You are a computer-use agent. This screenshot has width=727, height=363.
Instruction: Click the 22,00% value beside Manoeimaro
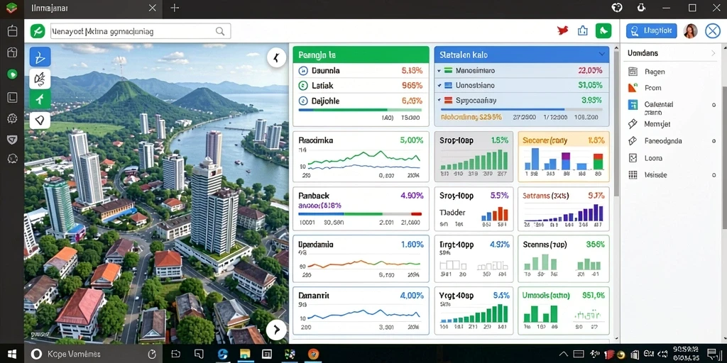590,71
